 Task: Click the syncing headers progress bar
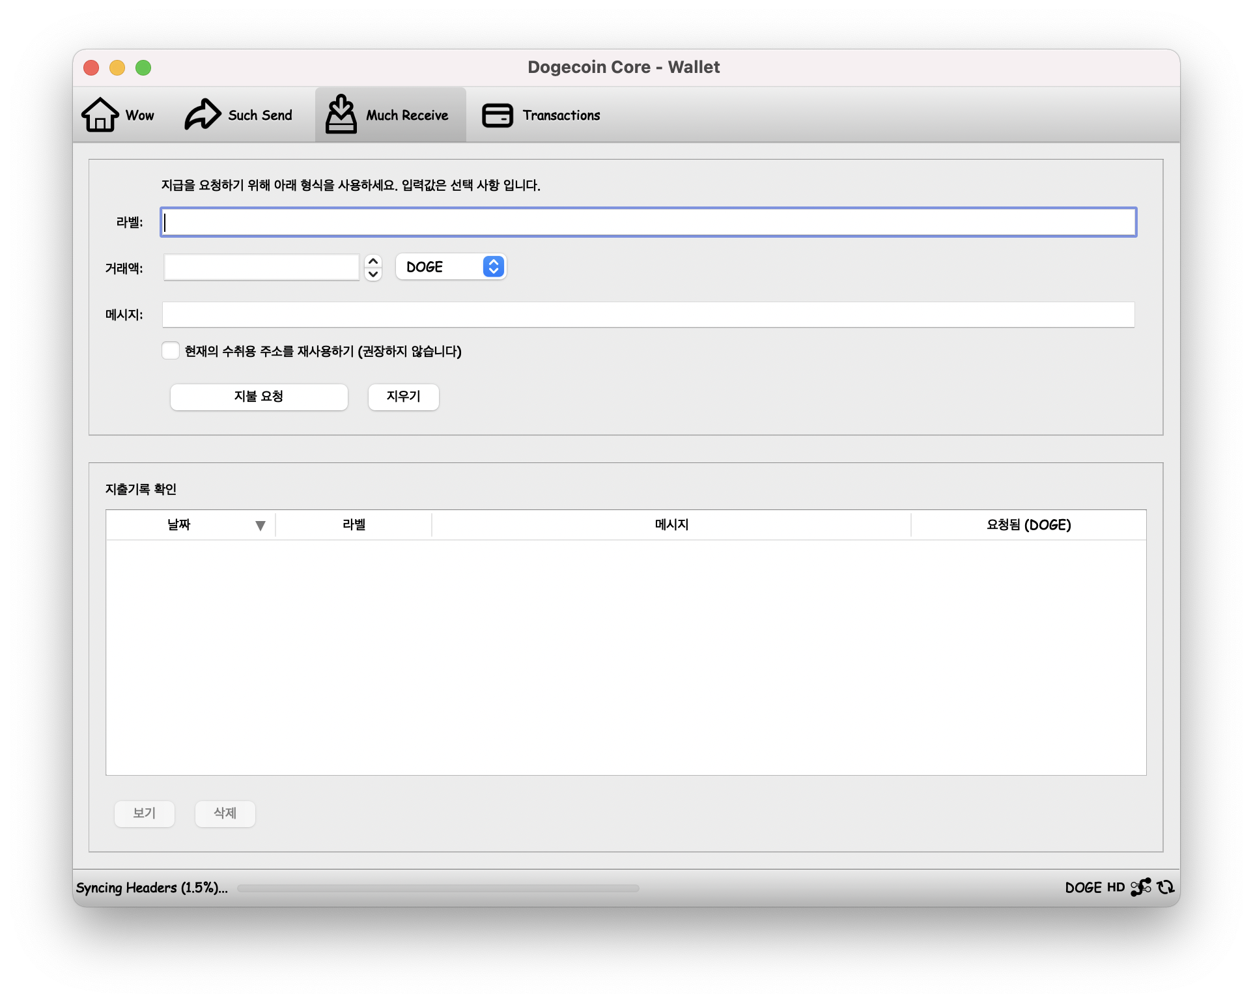click(438, 888)
